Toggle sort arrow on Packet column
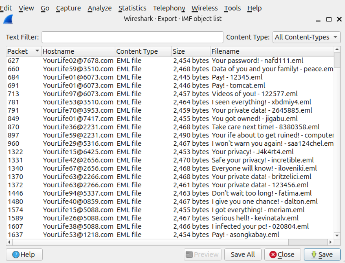The image size is (345, 263). 37,51
